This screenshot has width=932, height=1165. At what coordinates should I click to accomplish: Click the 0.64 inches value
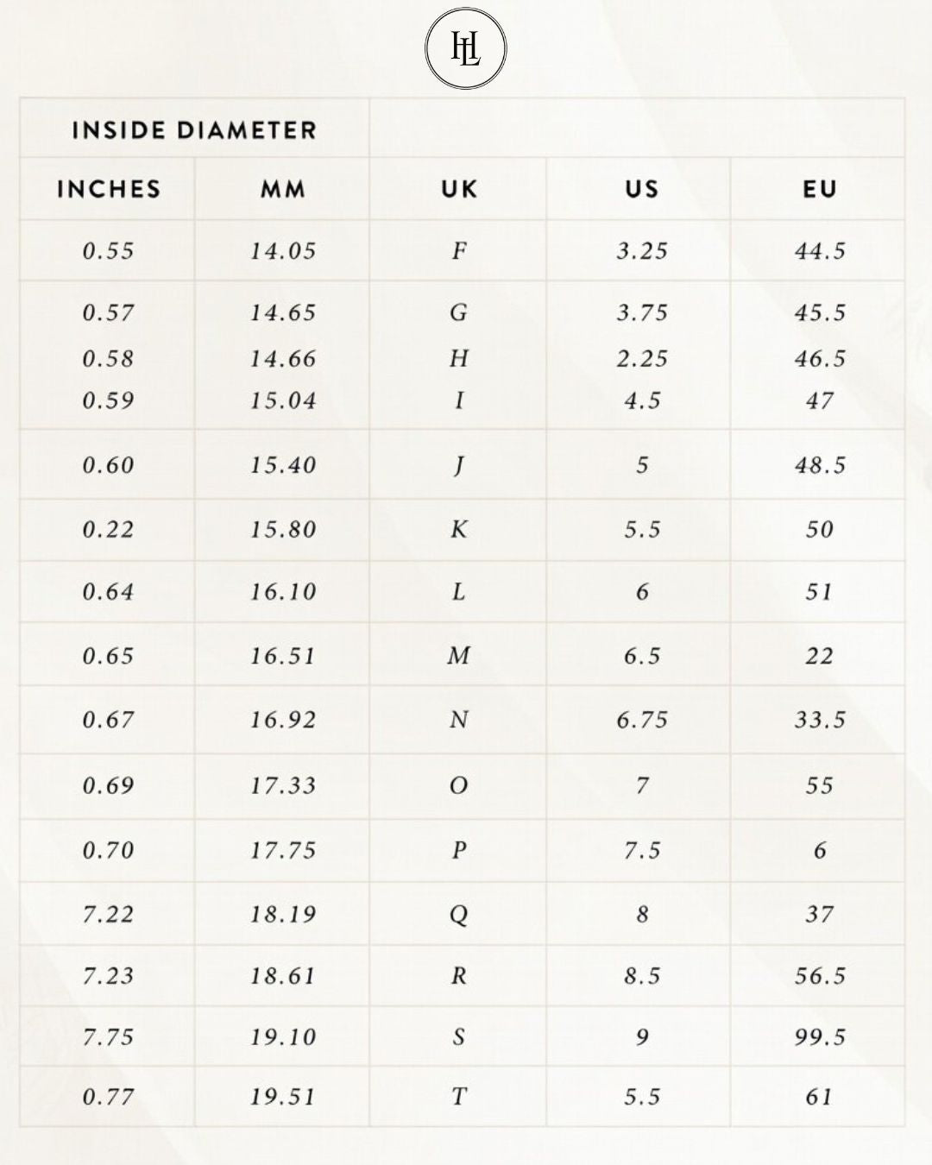[109, 592]
